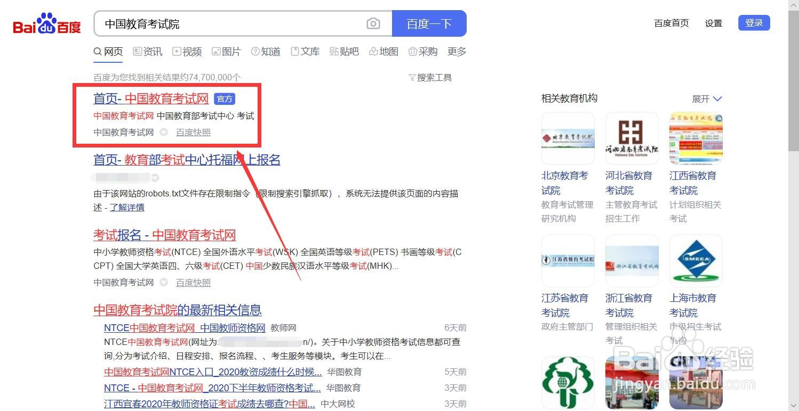Open camera image search icon
Viewport: 799px width, 411px height.
[373, 23]
